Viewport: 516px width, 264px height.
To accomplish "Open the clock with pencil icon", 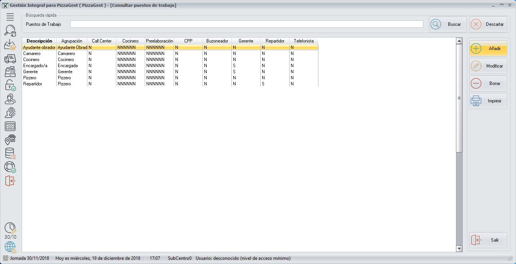I will click(x=10, y=228).
